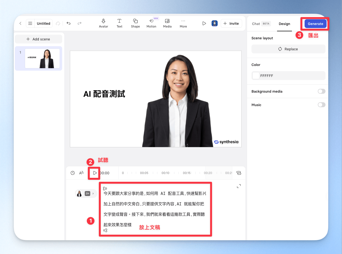Open the Shape tool
This screenshot has width=342, height=254.
[x=135, y=23]
